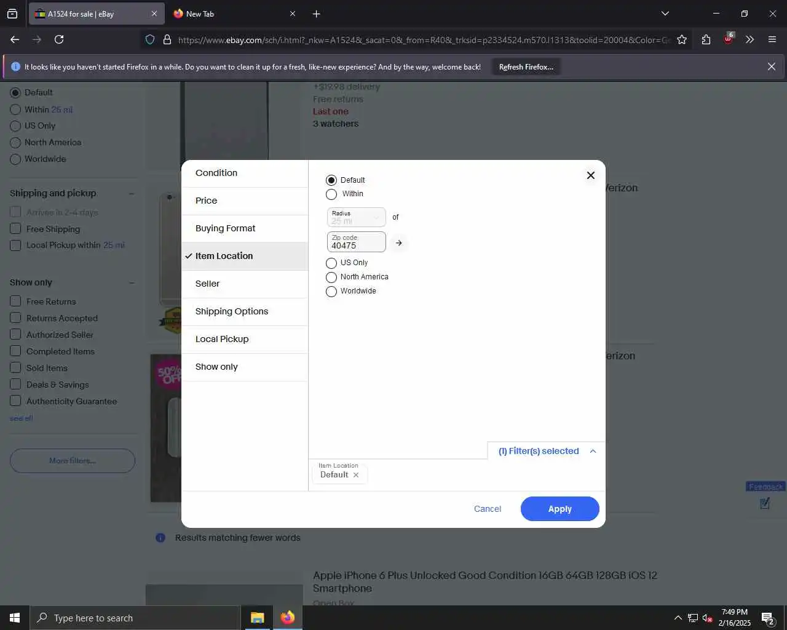Select the Within radio in dialog
The width and height of the screenshot is (787, 630).
pyautogui.click(x=331, y=194)
